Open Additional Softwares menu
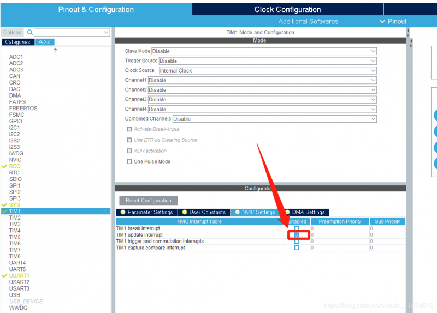This screenshot has width=437, height=313. pos(308,22)
